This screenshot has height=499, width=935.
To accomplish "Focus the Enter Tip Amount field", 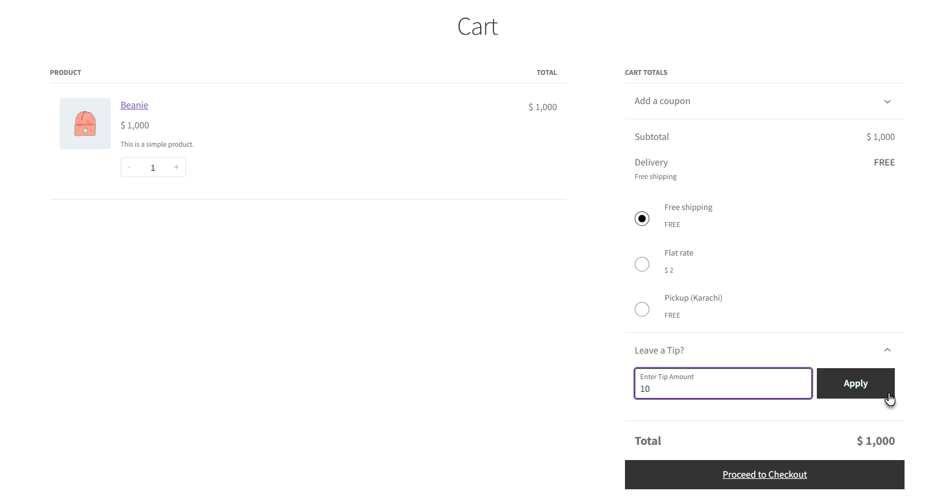I will click(722, 388).
